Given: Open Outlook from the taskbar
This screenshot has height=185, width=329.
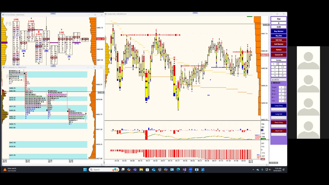Looking at the screenshot, I should pyautogui.click(x=153, y=170).
